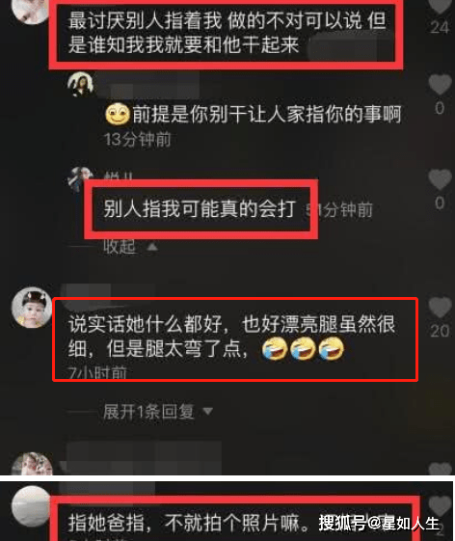Select comment text 最讨厌别人指着我
This screenshot has width=455, height=541.
227,33
